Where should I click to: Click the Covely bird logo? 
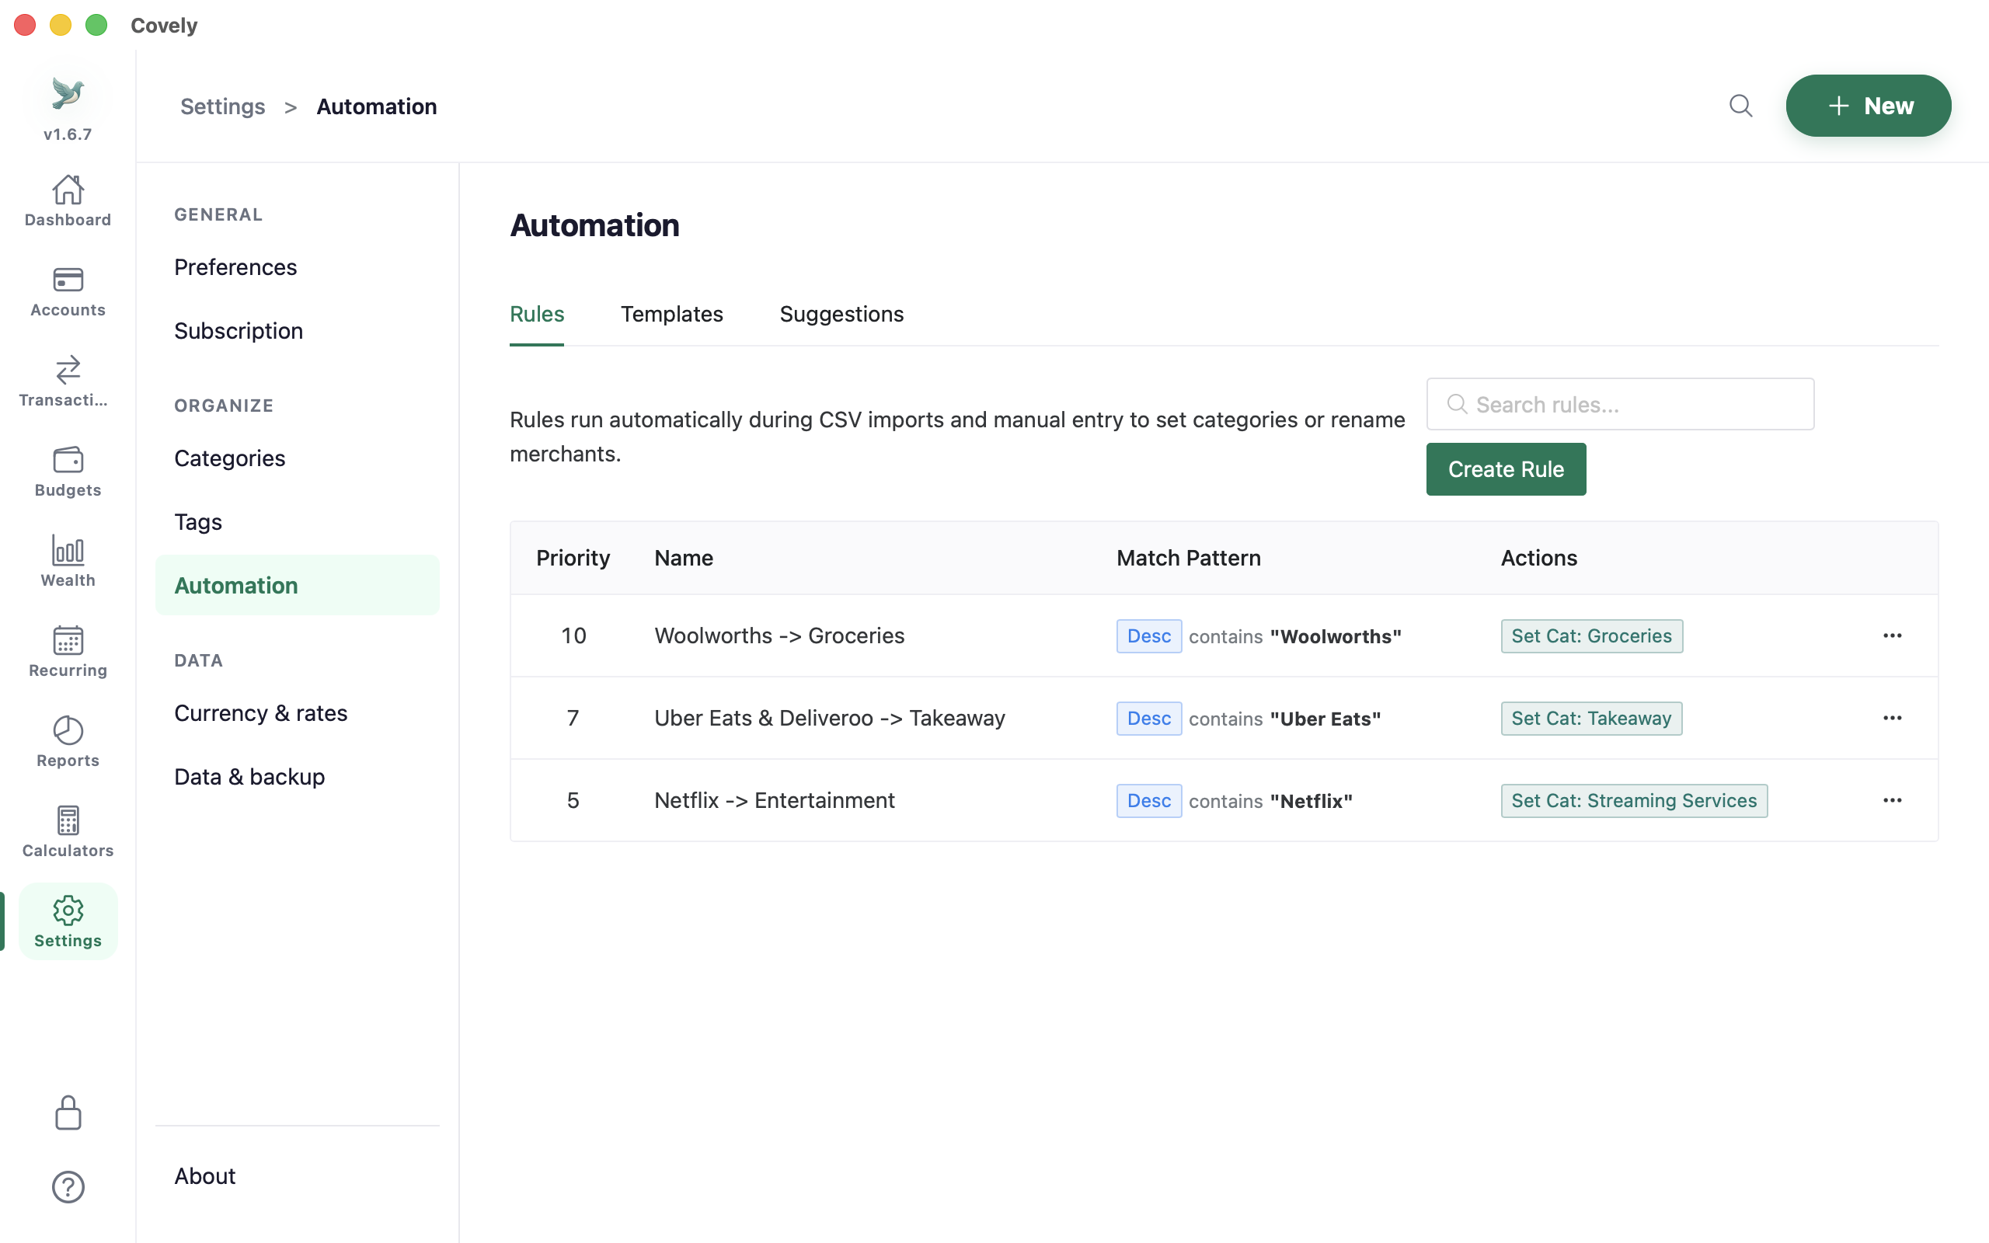click(68, 93)
